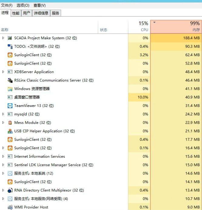The width and height of the screenshot is (202, 210).
Task: Click the Internet Information Services icon
Action: pos(10,157)
